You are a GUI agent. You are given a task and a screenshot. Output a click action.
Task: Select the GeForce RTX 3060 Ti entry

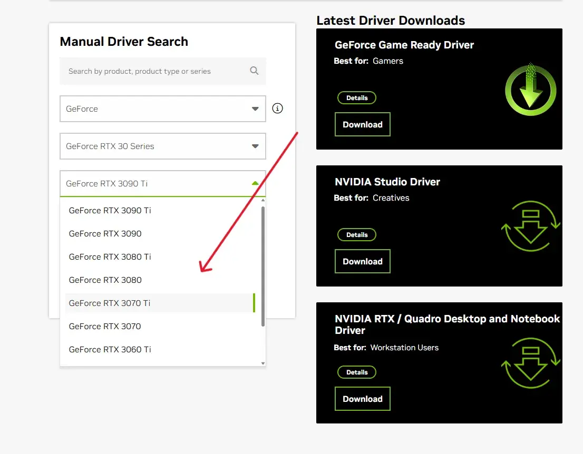point(110,349)
